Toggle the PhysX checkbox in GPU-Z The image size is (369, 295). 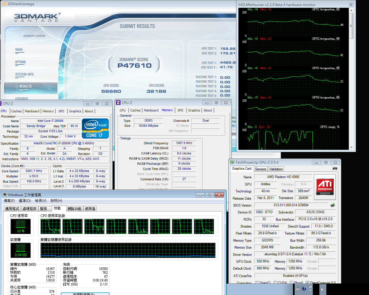(x=291, y=283)
